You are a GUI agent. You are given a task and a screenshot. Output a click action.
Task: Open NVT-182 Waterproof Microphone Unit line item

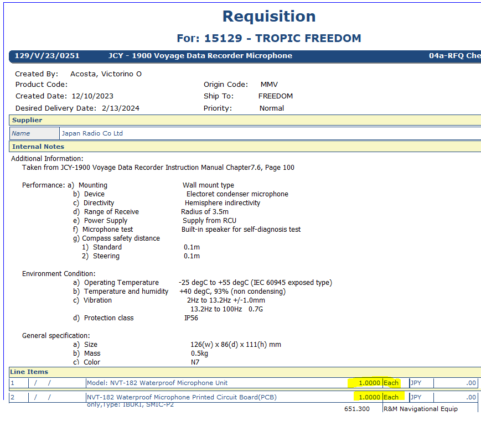(x=157, y=383)
